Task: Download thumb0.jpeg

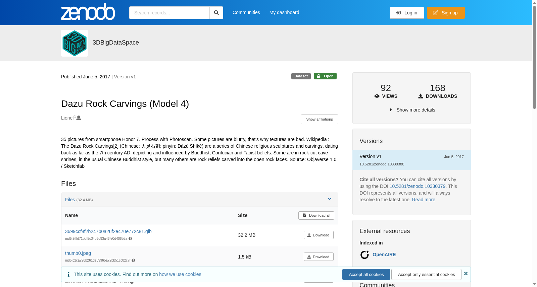Action: tap(319, 257)
